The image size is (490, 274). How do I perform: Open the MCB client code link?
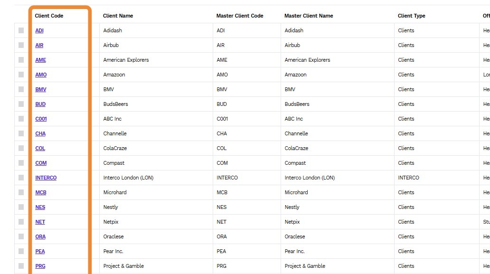click(41, 192)
